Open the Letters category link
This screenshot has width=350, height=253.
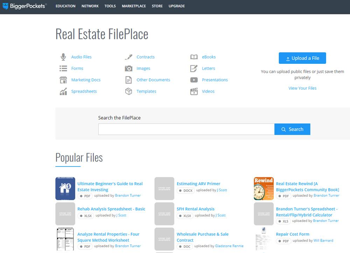point(209,68)
